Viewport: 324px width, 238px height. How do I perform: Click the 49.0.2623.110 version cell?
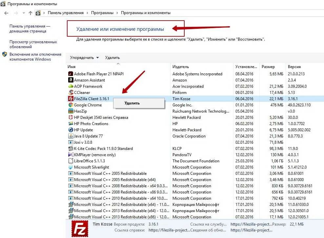point(299,105)
